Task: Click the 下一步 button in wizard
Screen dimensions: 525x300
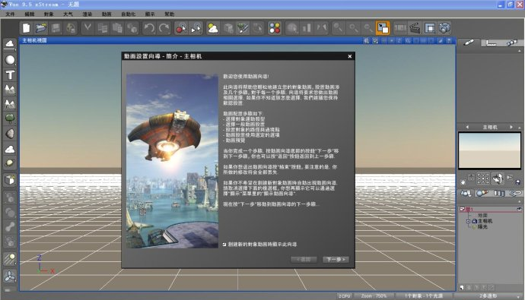Action: pos(336,259)
